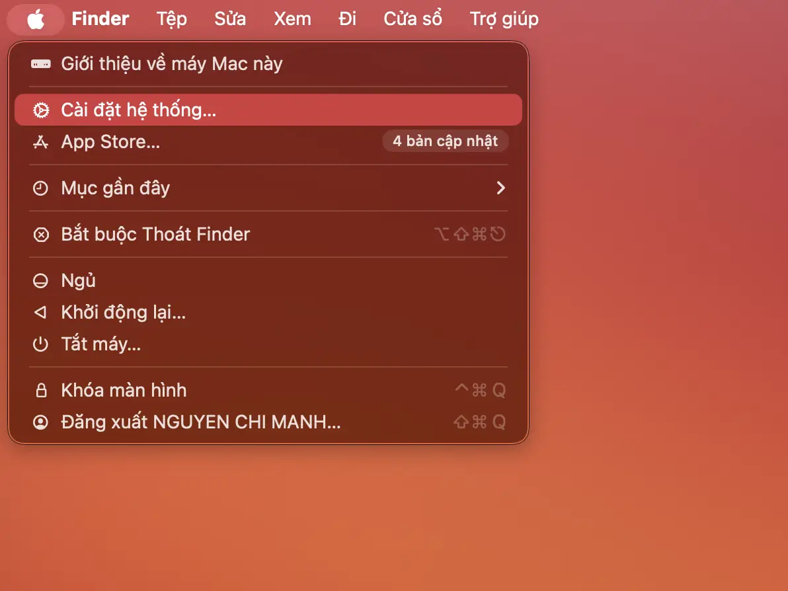Click the Force Quit keyboard shortcut hint
Screen dimensions: 788x591
[470, 234]
